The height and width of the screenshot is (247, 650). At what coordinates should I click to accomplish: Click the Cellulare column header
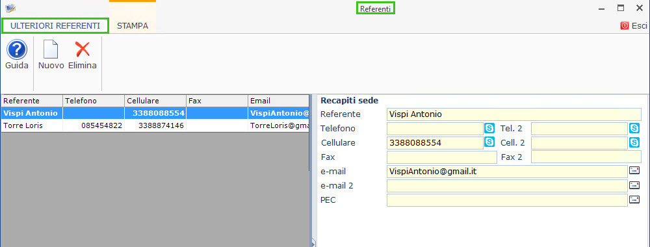coord(155,101)
